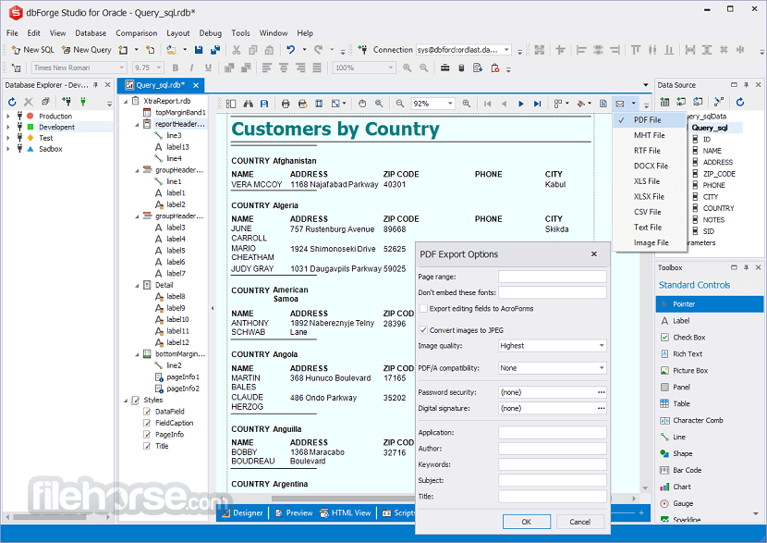
Task: Zoom in the report preview
Action: [x=467, y=104]
